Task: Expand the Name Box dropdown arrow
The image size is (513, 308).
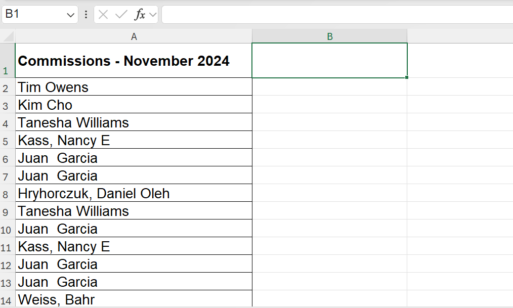Action: pos(70,15)
